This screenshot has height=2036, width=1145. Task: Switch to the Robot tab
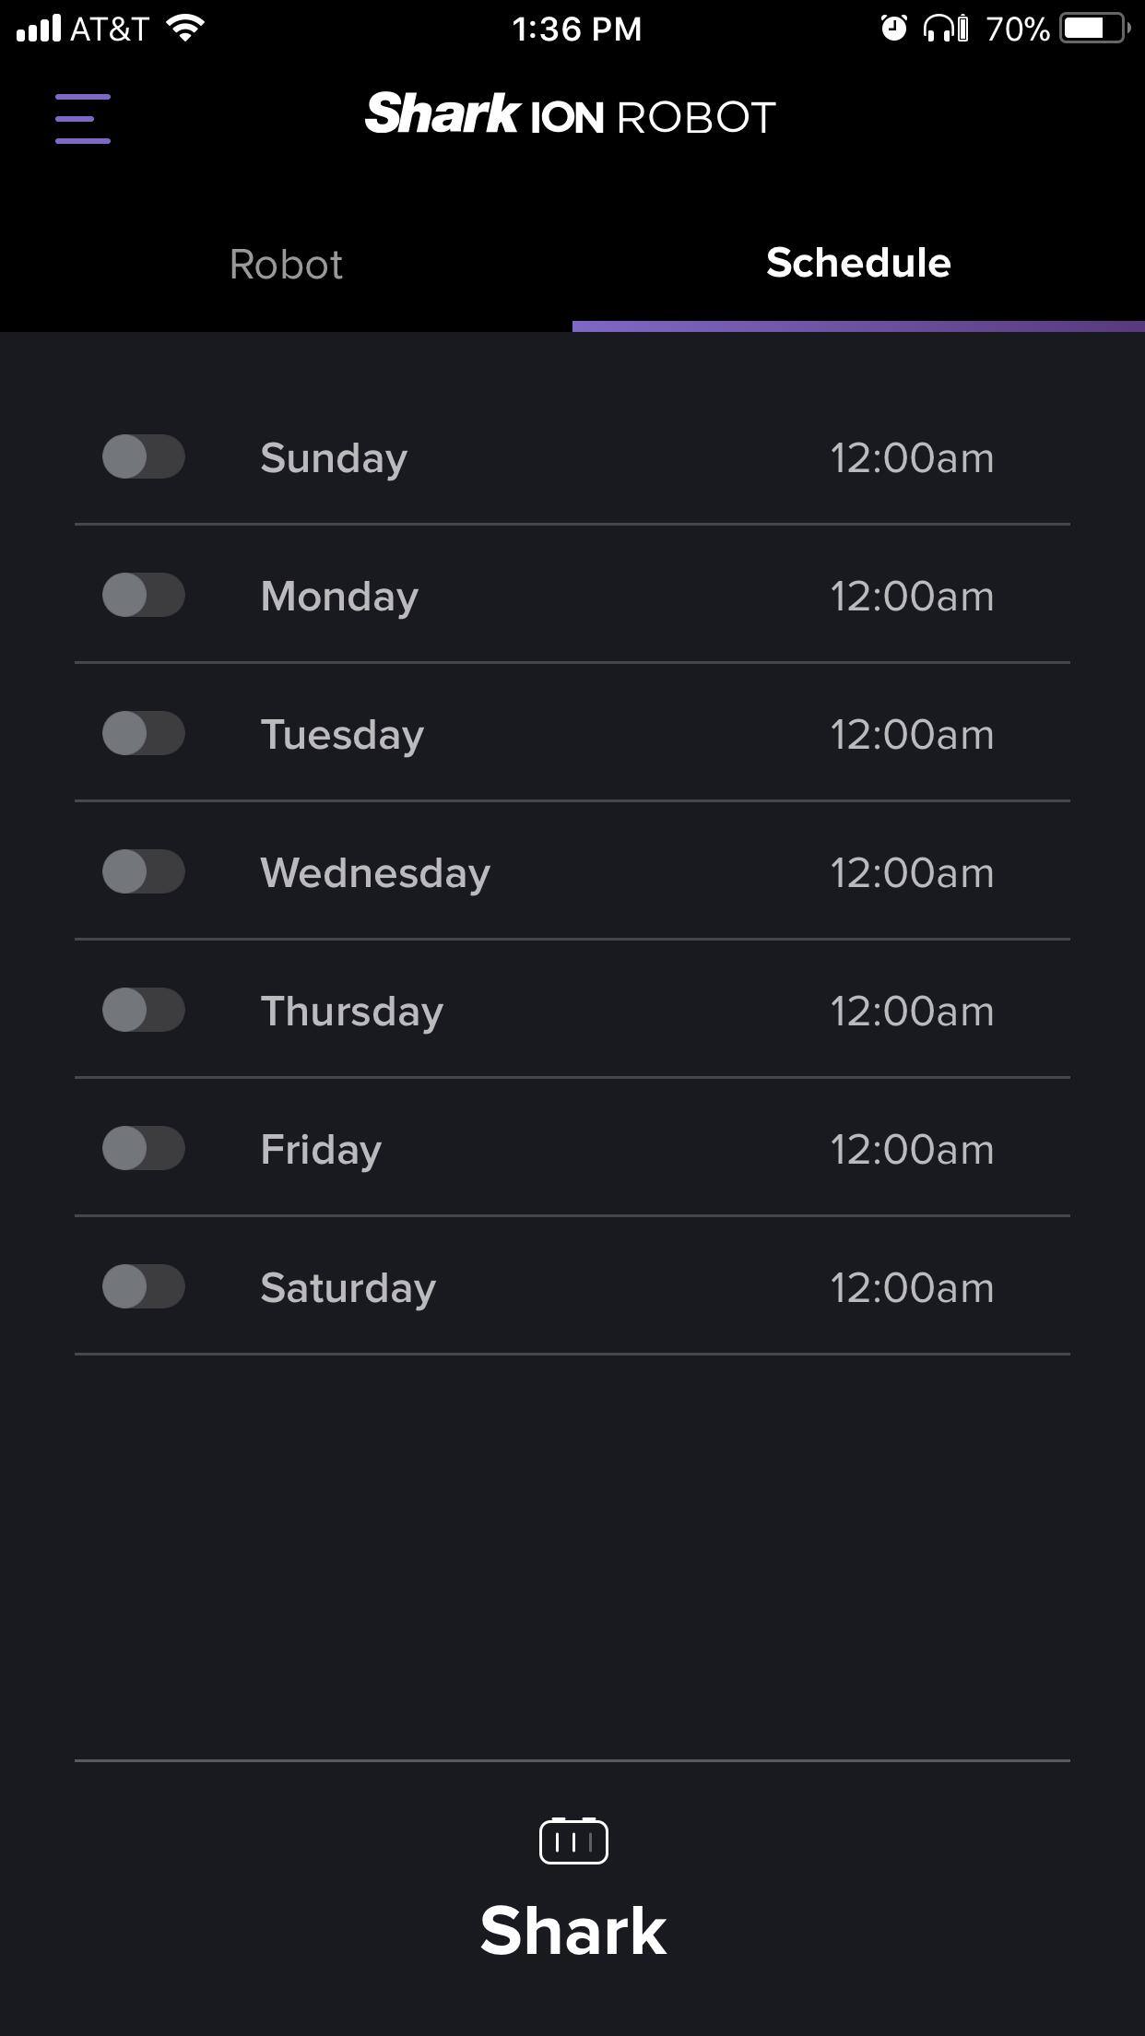pyautogui.click(x=286, y=265)
